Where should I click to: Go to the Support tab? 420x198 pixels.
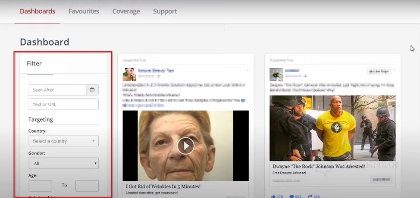(x=165, y=12)
